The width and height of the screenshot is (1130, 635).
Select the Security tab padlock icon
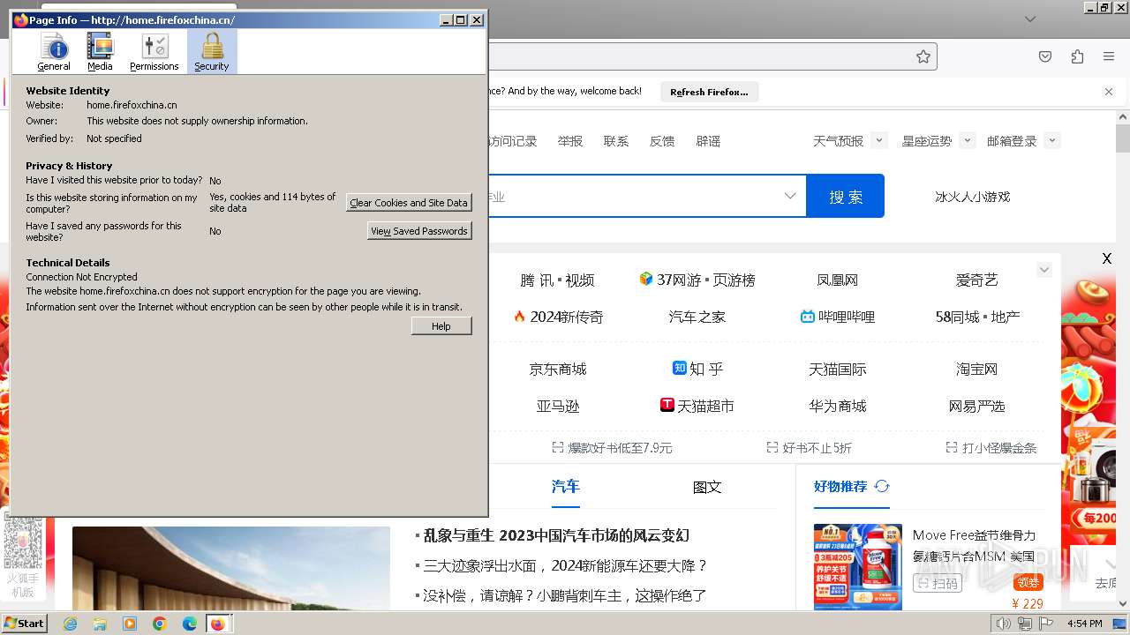[212, 46]
